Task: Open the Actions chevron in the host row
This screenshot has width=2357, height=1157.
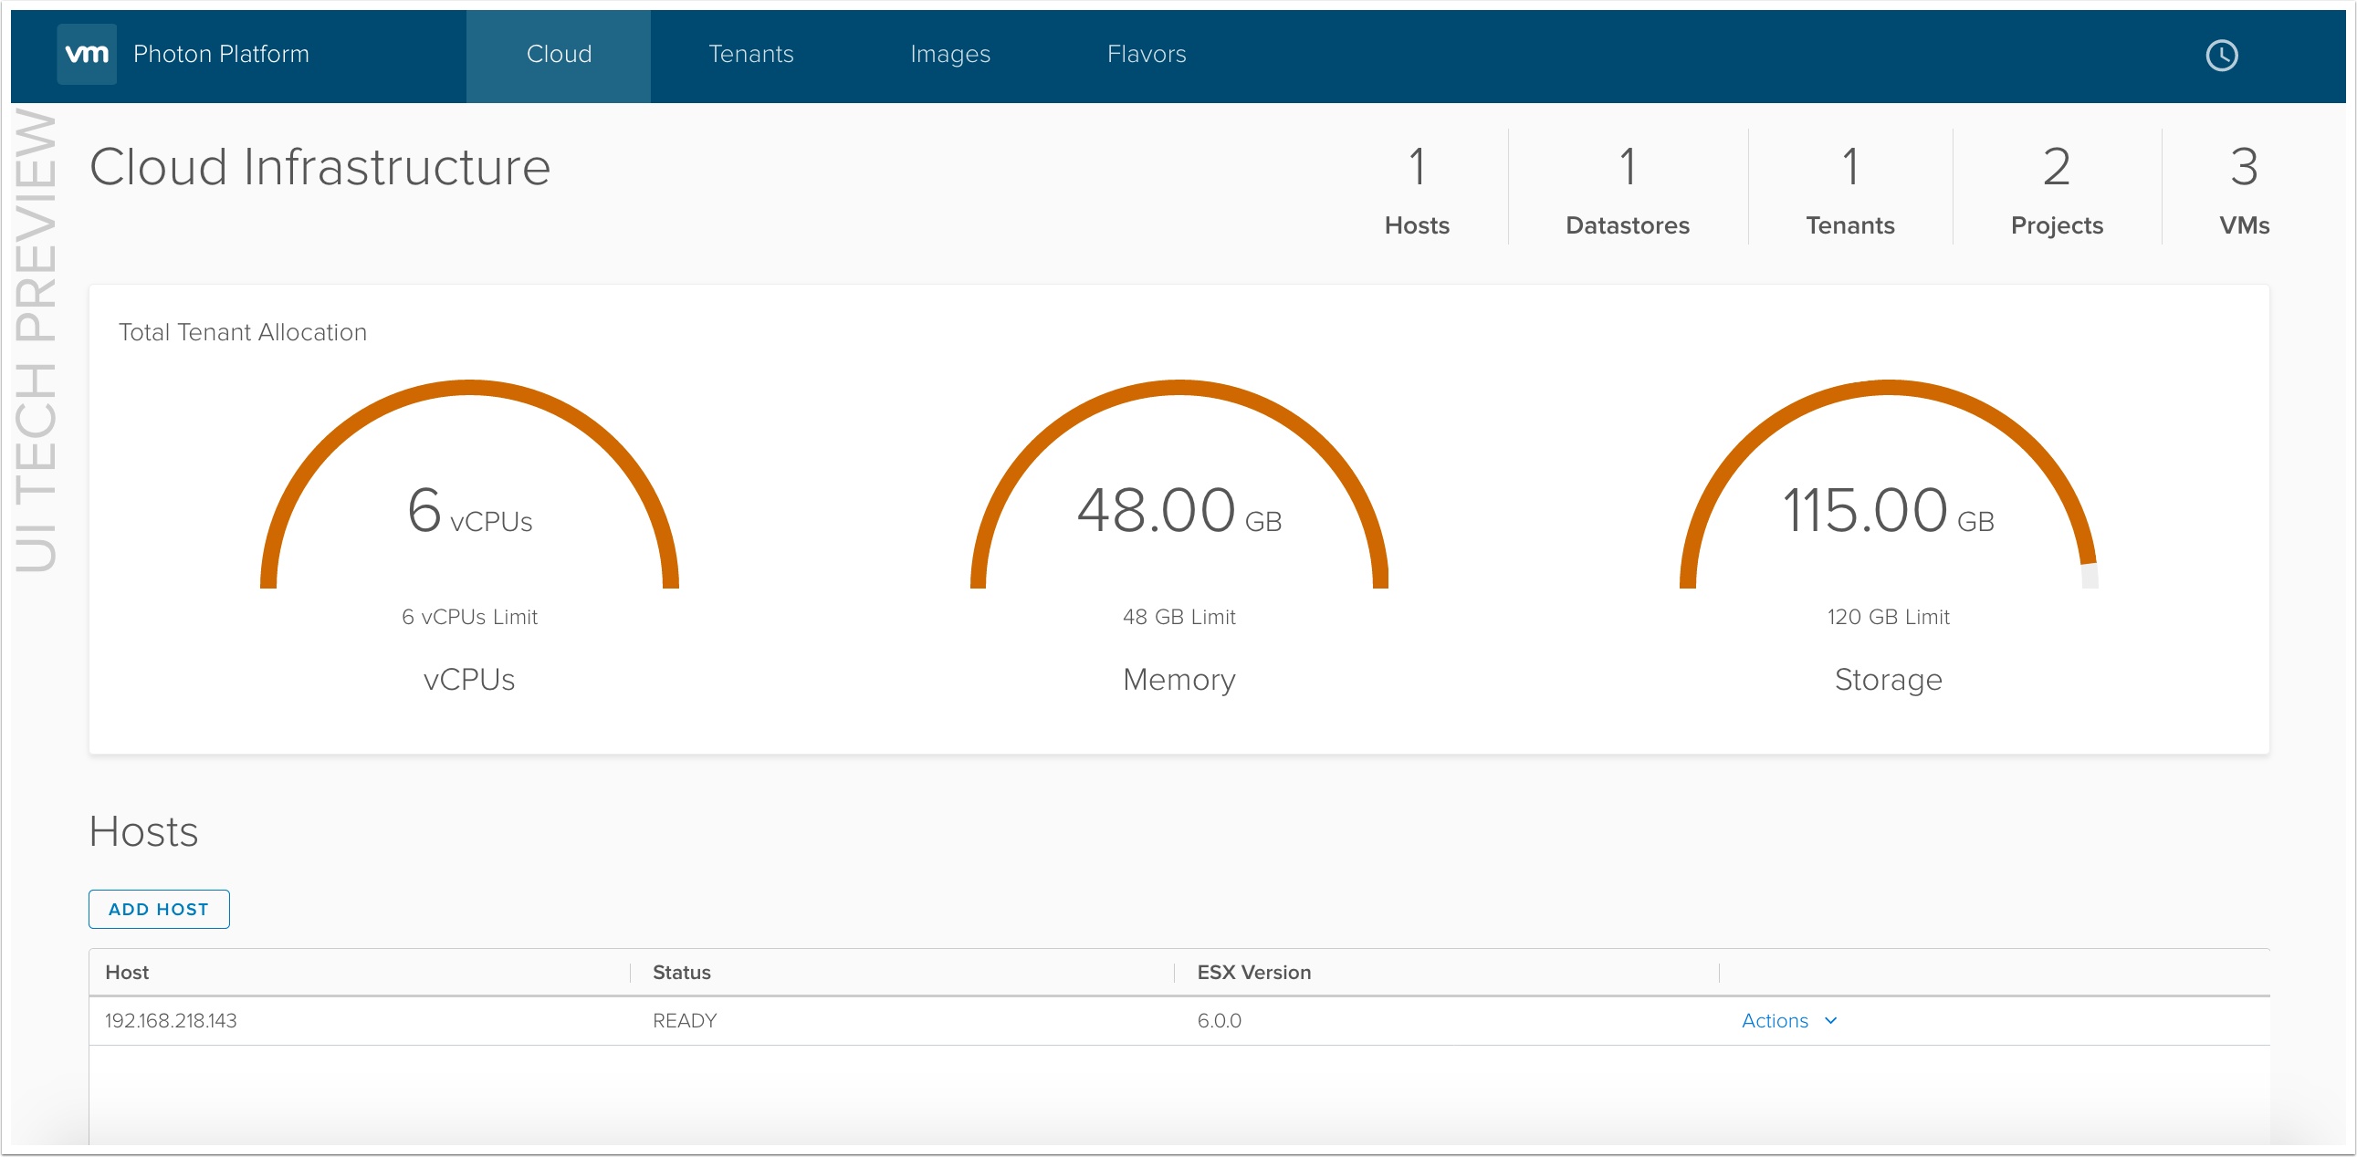Action: 1831,1021
